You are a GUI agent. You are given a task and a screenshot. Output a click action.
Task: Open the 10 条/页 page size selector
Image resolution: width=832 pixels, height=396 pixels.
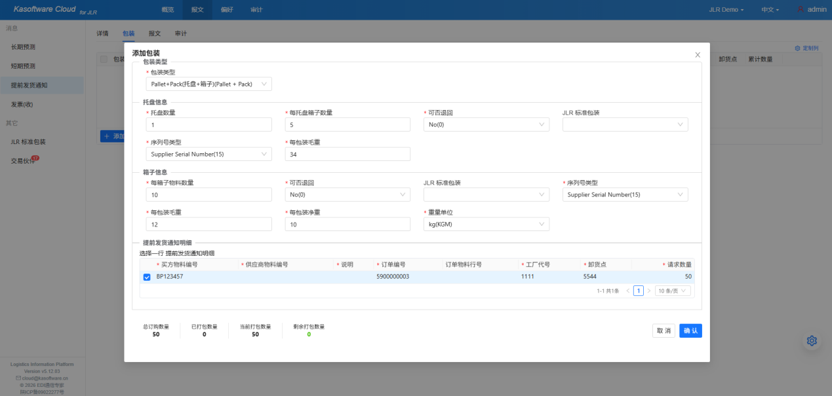pyautogui.click(x=672, y=291)
